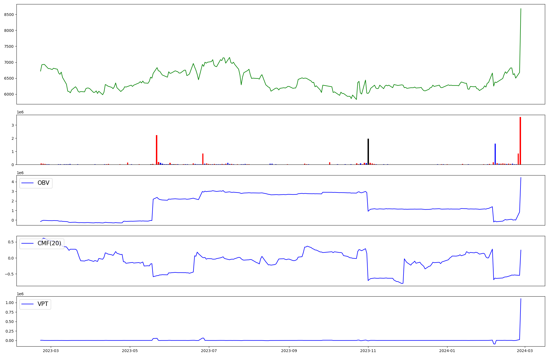Select the 2023-07 x-axis date label
This screenshot has width=549, height=357.
209,351
